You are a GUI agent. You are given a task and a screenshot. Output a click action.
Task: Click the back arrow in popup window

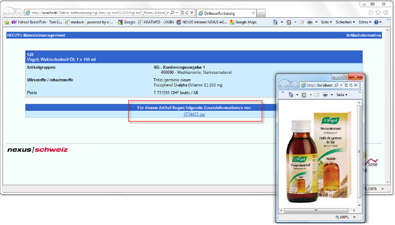284,85
